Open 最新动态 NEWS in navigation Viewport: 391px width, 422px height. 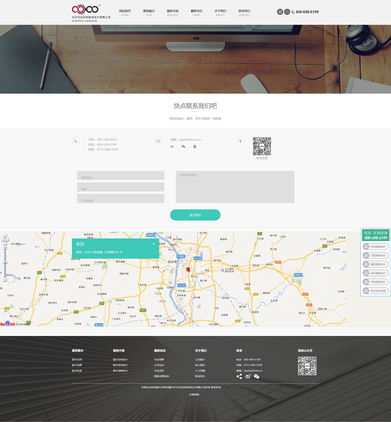click(x=197, y=13)
